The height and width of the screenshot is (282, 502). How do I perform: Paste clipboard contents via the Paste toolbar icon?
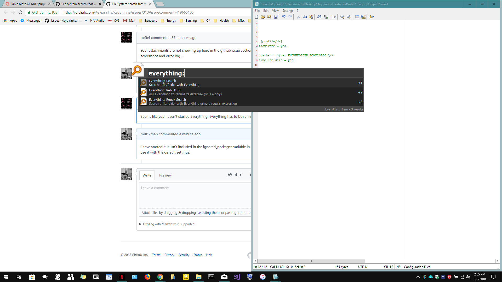(x=311, y=17)
